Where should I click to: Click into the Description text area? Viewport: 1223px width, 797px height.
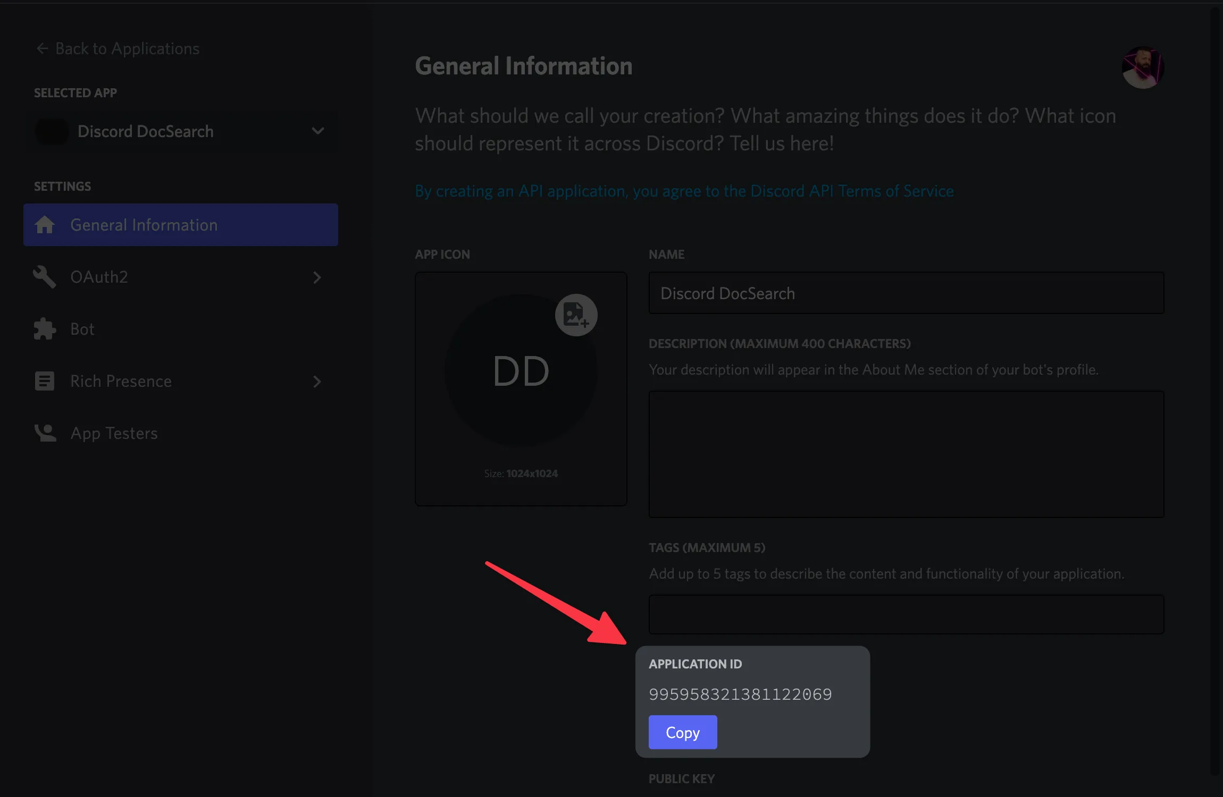[906, 454]
